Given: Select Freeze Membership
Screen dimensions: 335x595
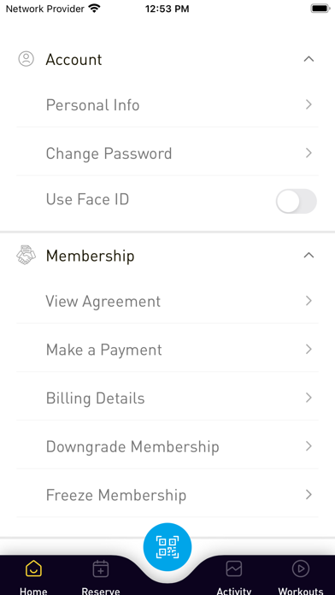Looking at the screenshot, I should [167, 495].
